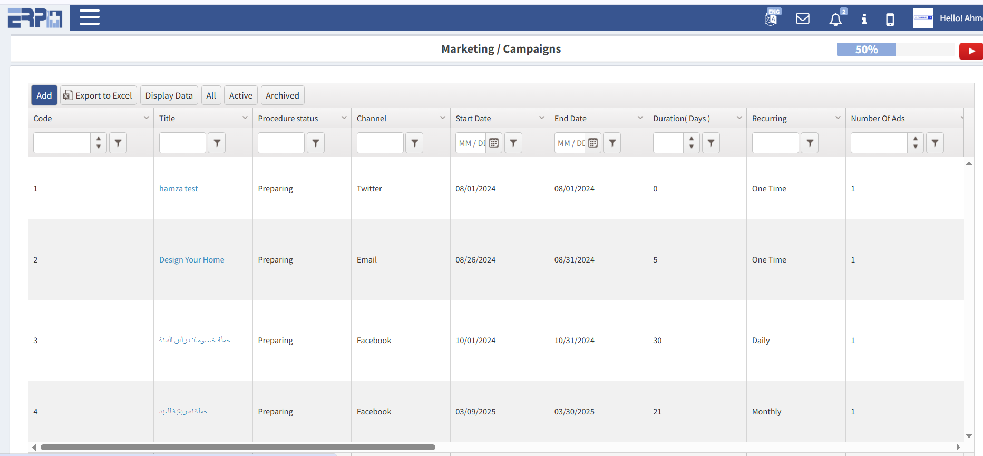Click the info icon in header
The height and width of the screenshot is (456, 983).
pyautogui.click(x=864, y=20)
